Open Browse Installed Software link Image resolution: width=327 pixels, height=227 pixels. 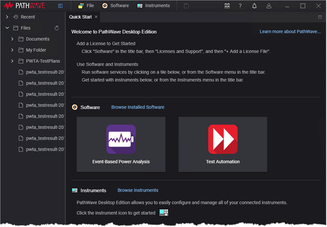click(x=138, y=107)
